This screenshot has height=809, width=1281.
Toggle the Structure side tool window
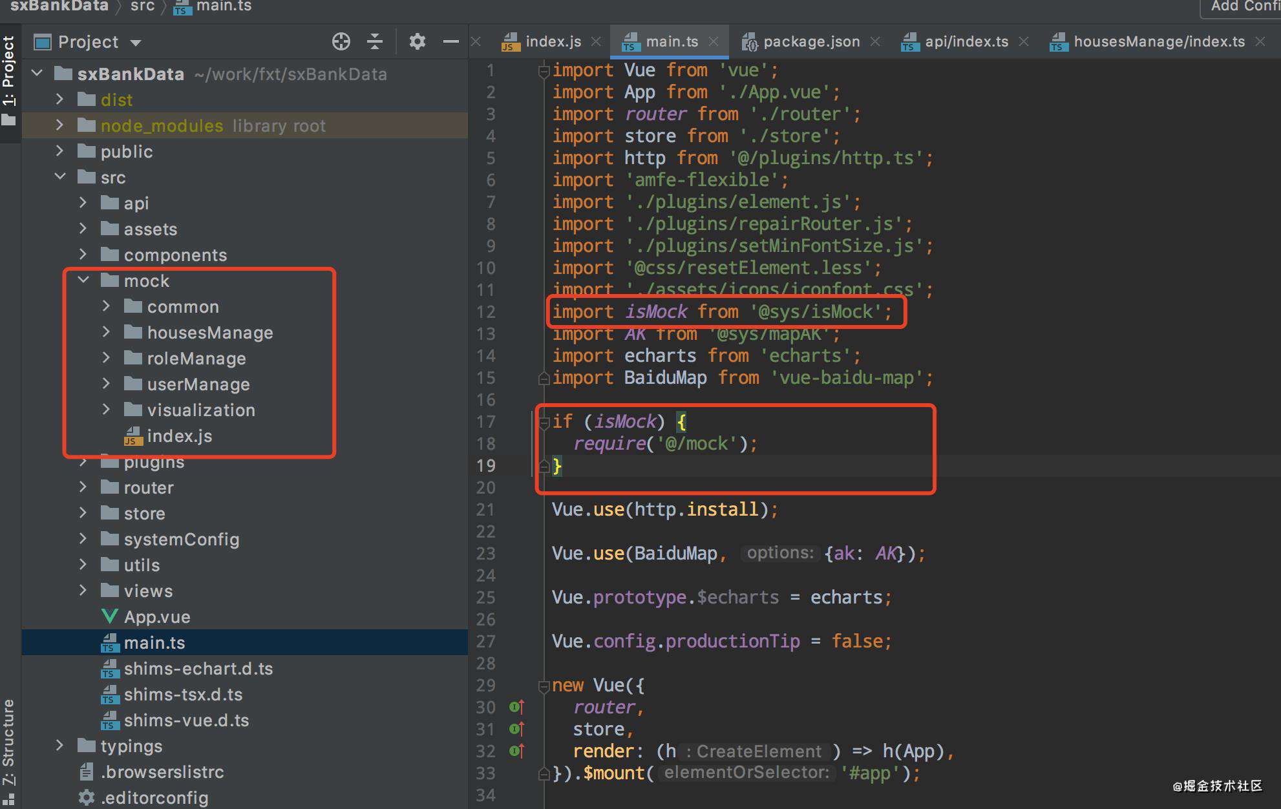coord(8,743)
